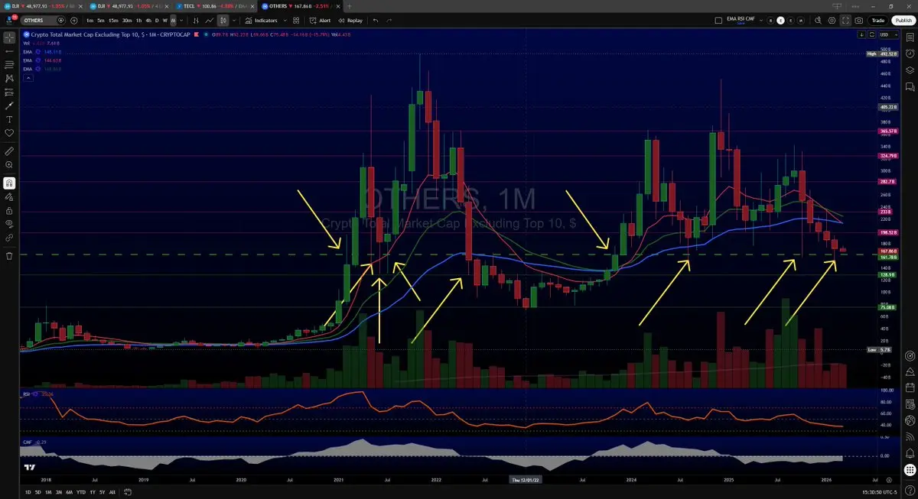Open the pattern drawing tools
This screenshot has width=918, height=499.
click(9, 78)
